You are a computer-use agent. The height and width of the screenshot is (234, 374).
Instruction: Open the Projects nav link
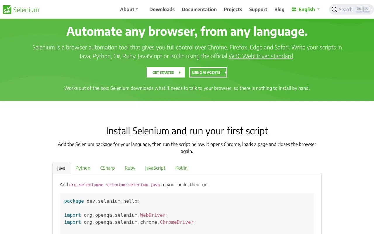tap(233, 9)
